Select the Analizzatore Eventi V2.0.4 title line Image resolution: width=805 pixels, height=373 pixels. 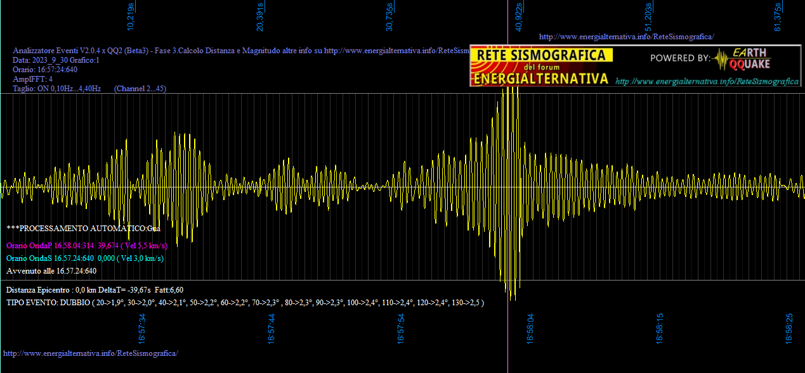click(241, 51)
